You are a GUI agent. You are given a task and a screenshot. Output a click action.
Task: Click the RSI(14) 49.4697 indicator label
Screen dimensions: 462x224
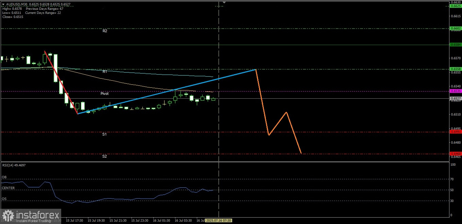pos(14,165)
